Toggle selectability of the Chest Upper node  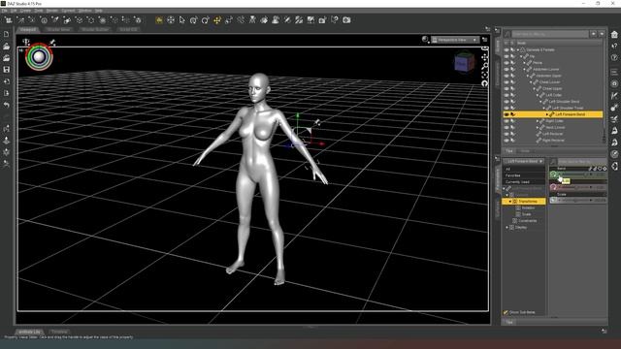click(513, 88)
